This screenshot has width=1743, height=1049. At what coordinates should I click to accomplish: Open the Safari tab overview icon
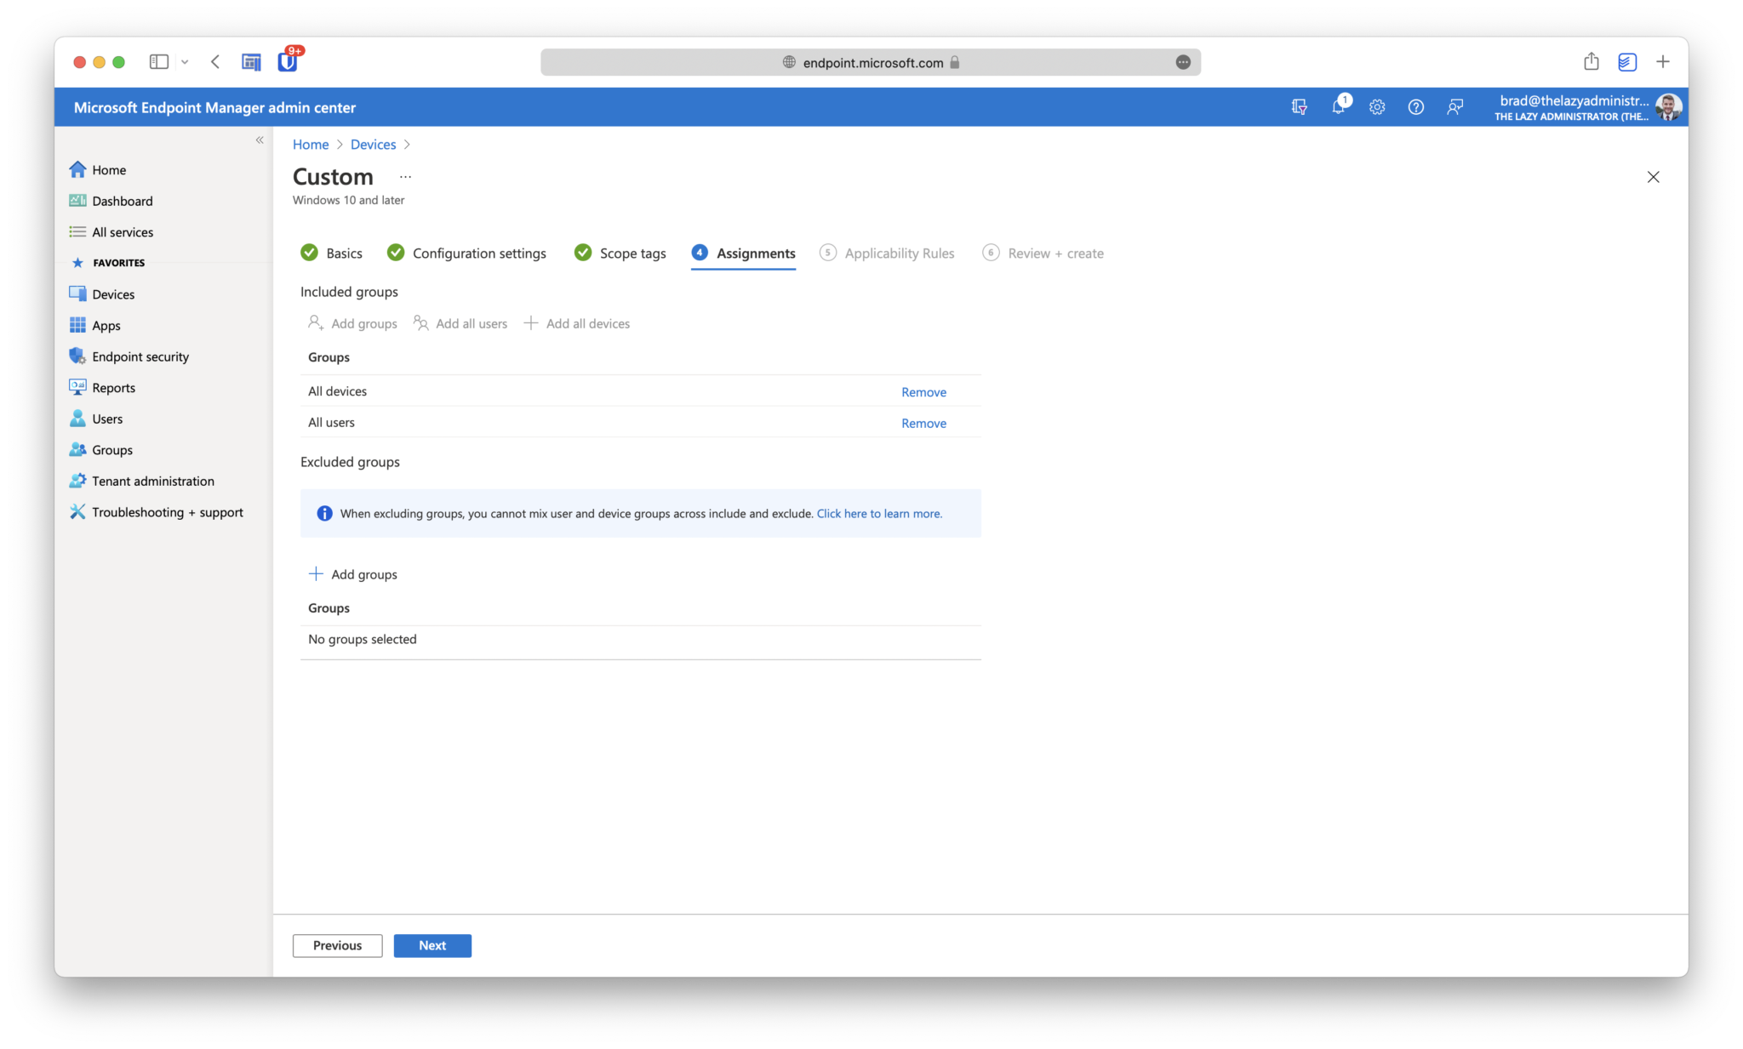pos(1627,62)
